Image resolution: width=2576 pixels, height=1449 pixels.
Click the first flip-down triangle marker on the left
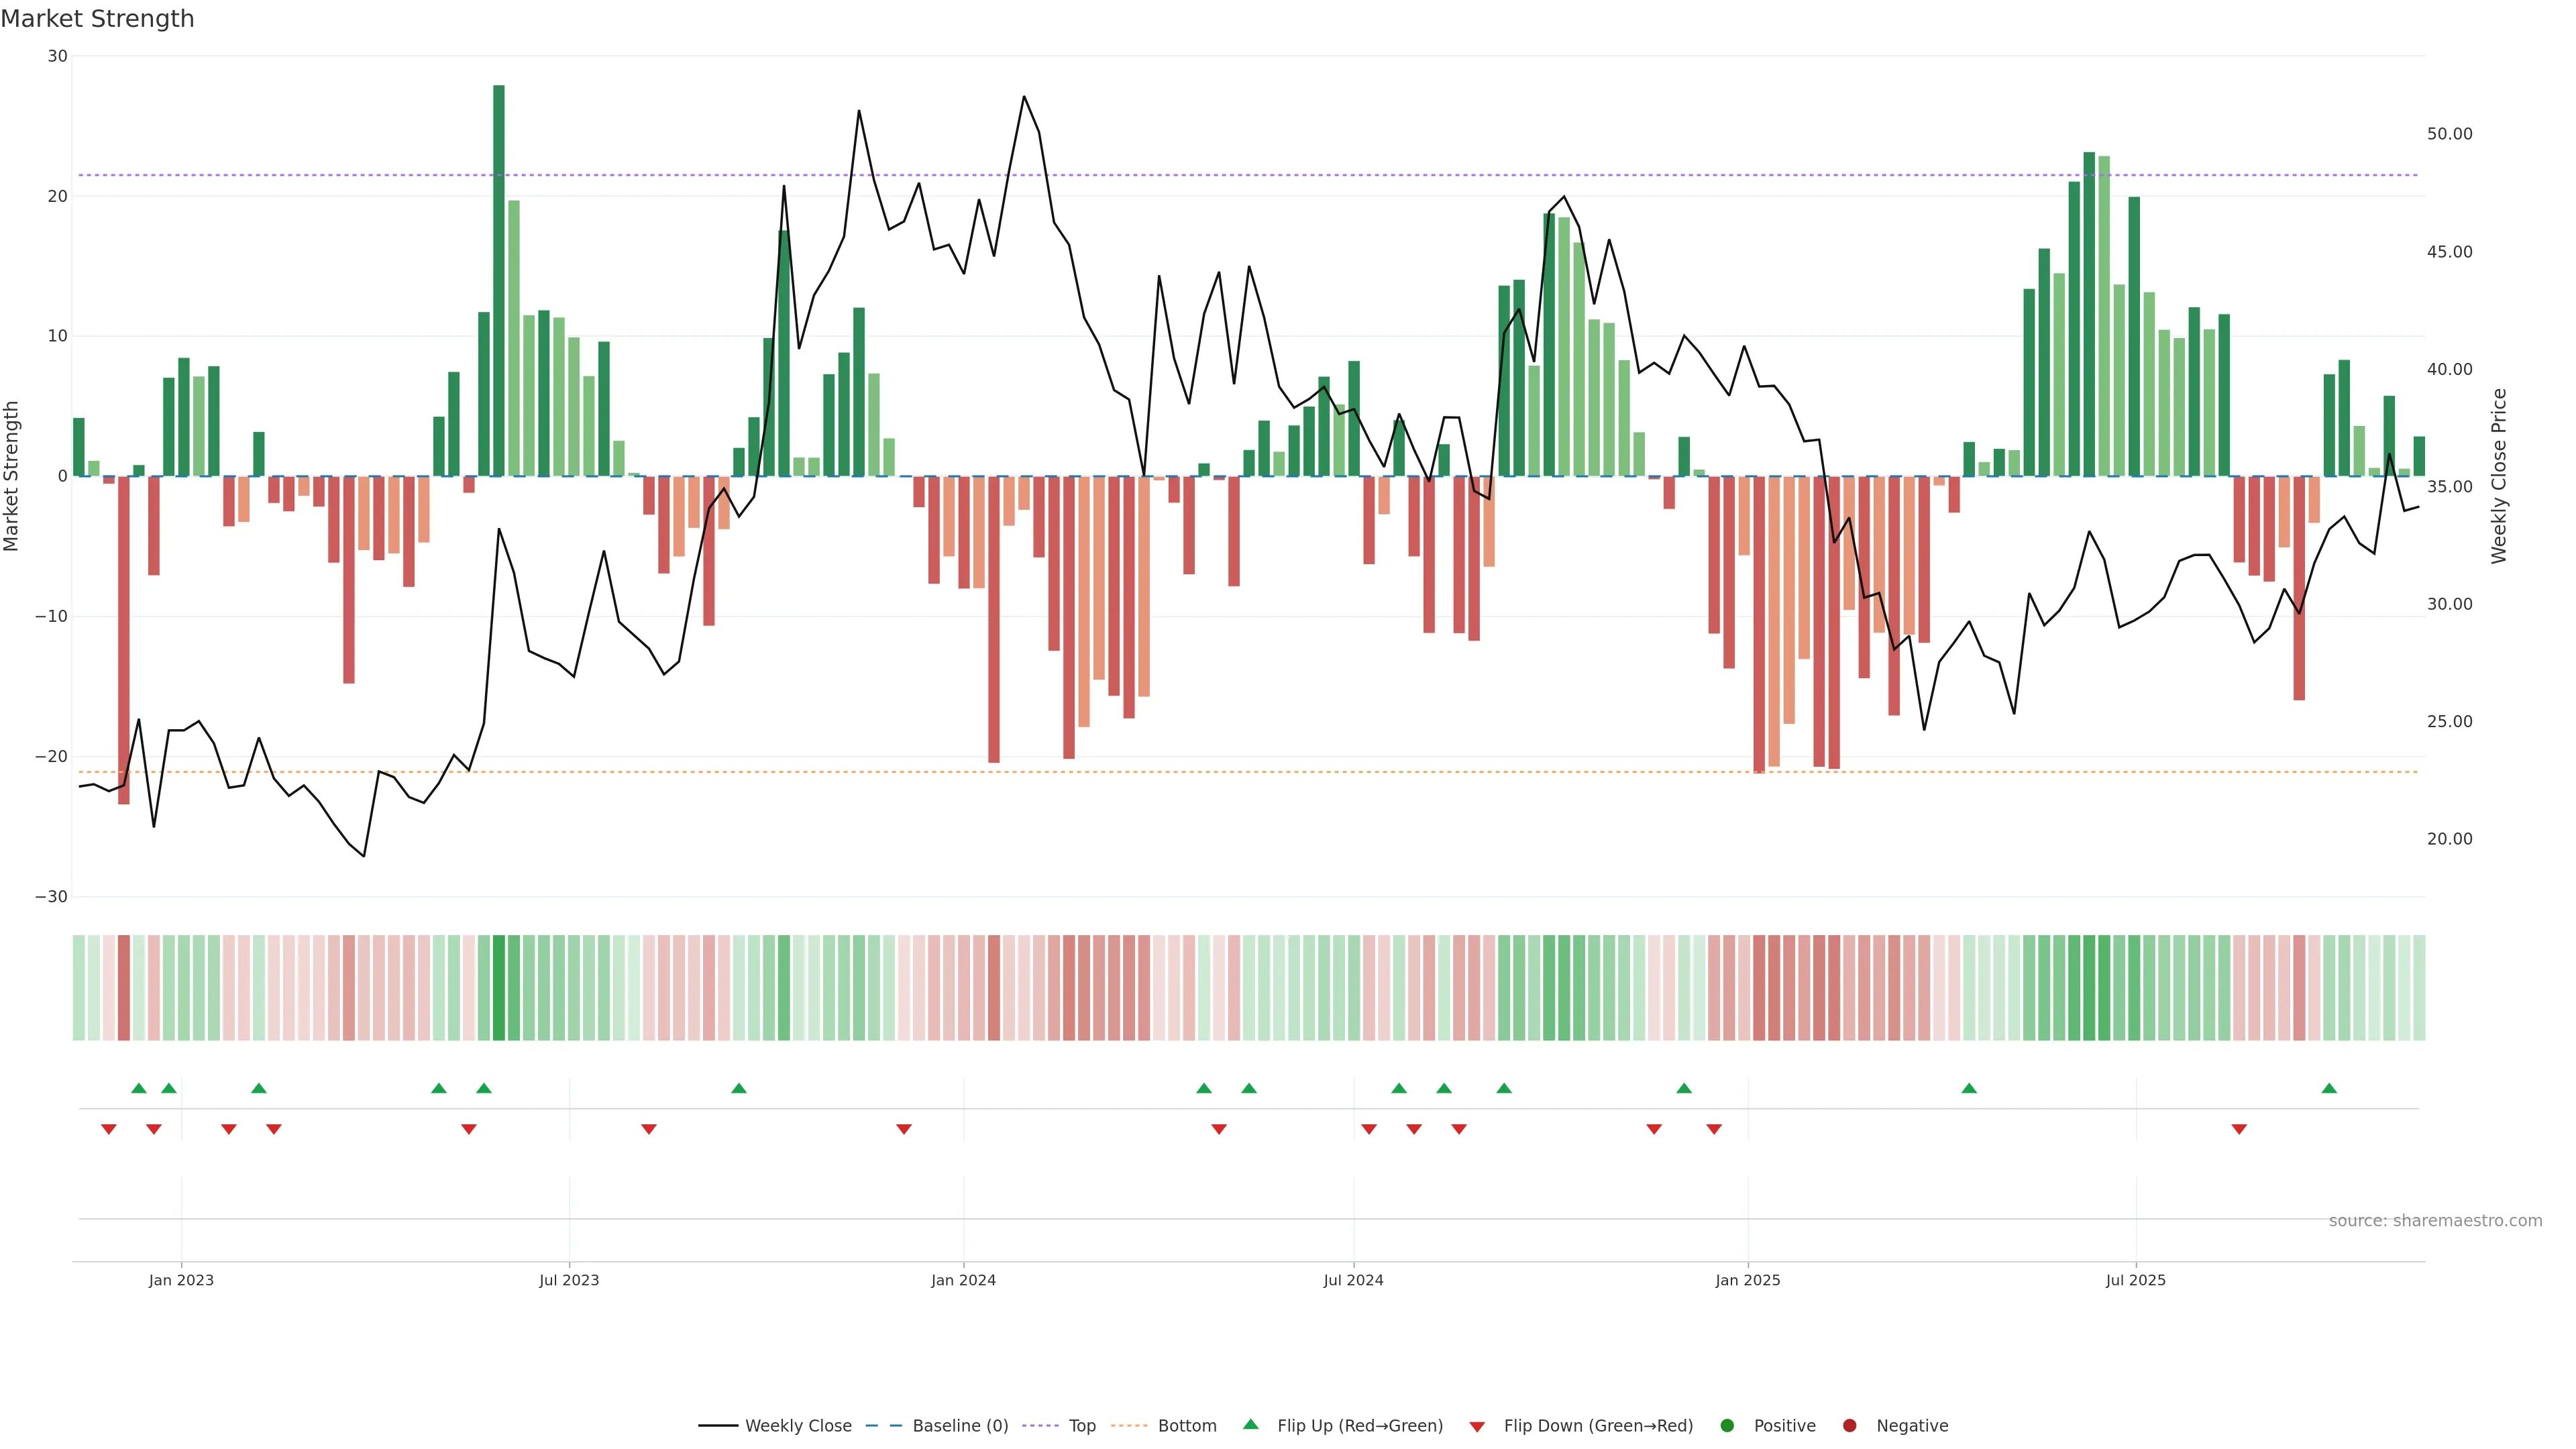(x=109, y=1129)
